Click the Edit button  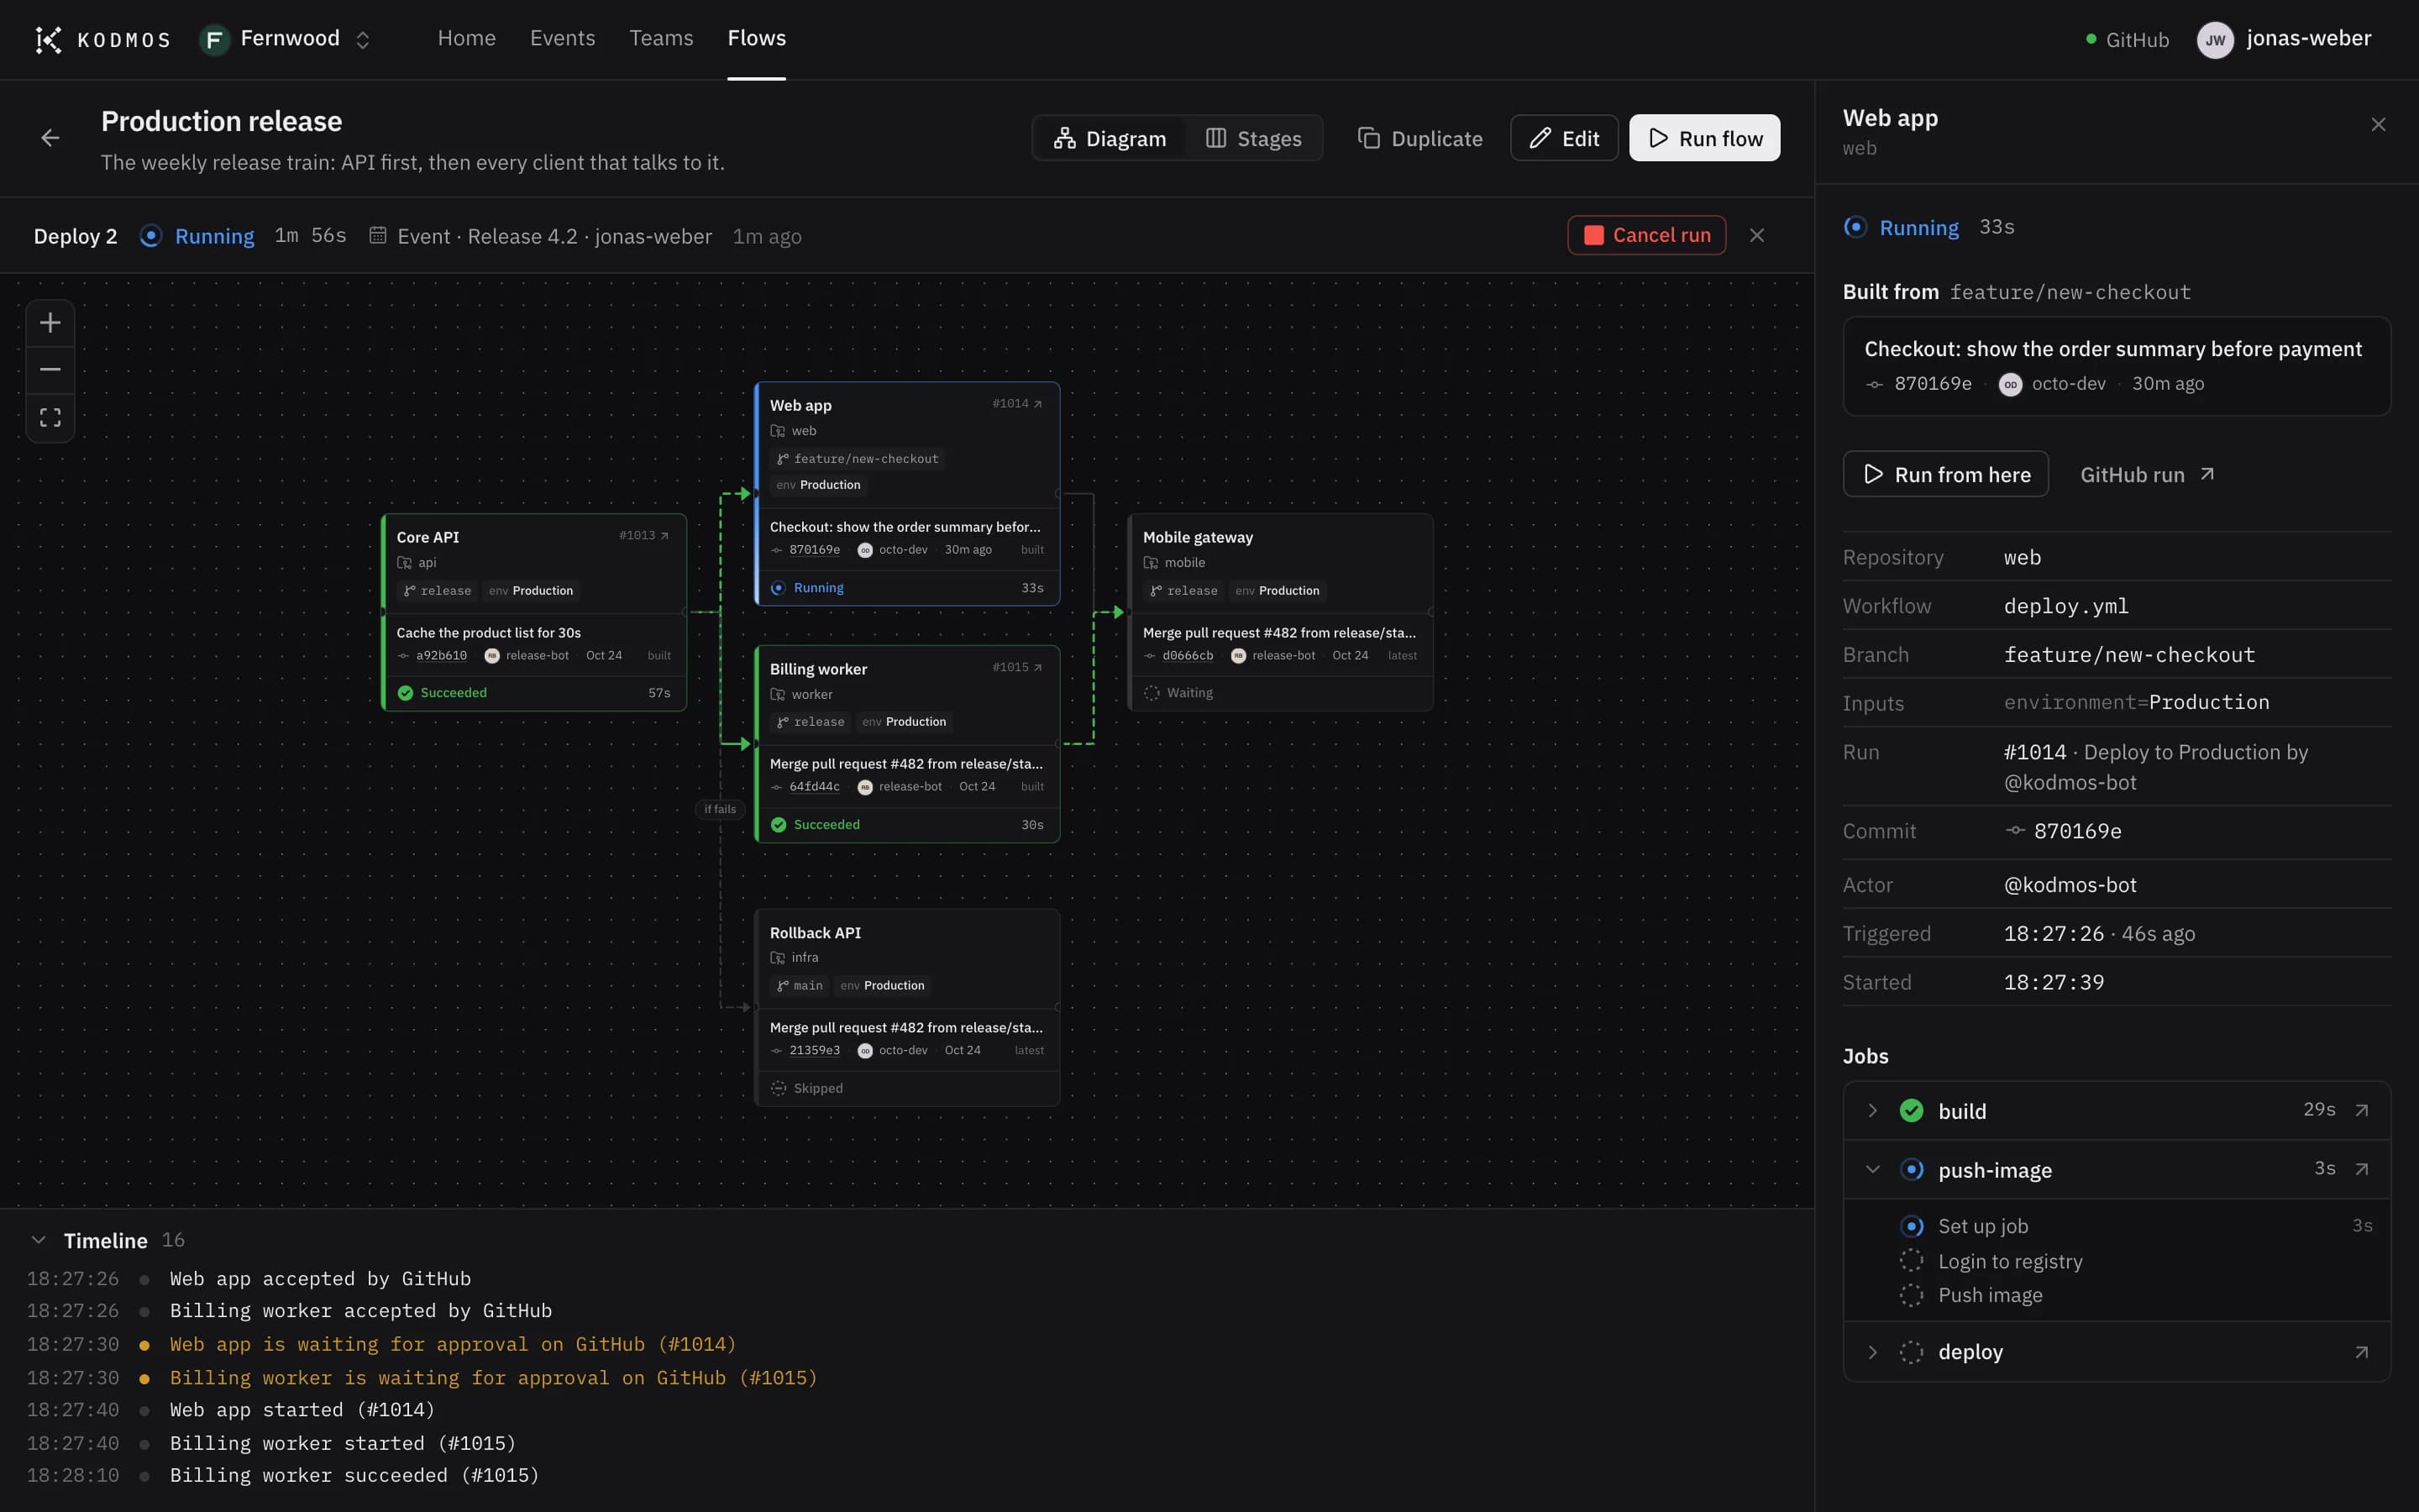click(1563, 138)
